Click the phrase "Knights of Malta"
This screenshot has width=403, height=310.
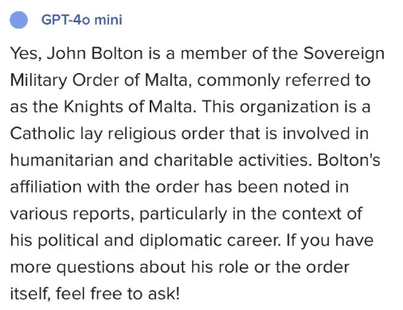128,107
